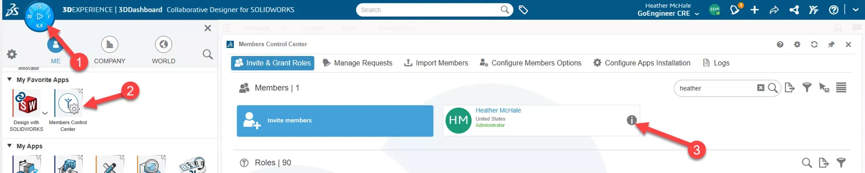Click the Roles | 90 heading
The image size is (865, 173).
click(273, 163)
